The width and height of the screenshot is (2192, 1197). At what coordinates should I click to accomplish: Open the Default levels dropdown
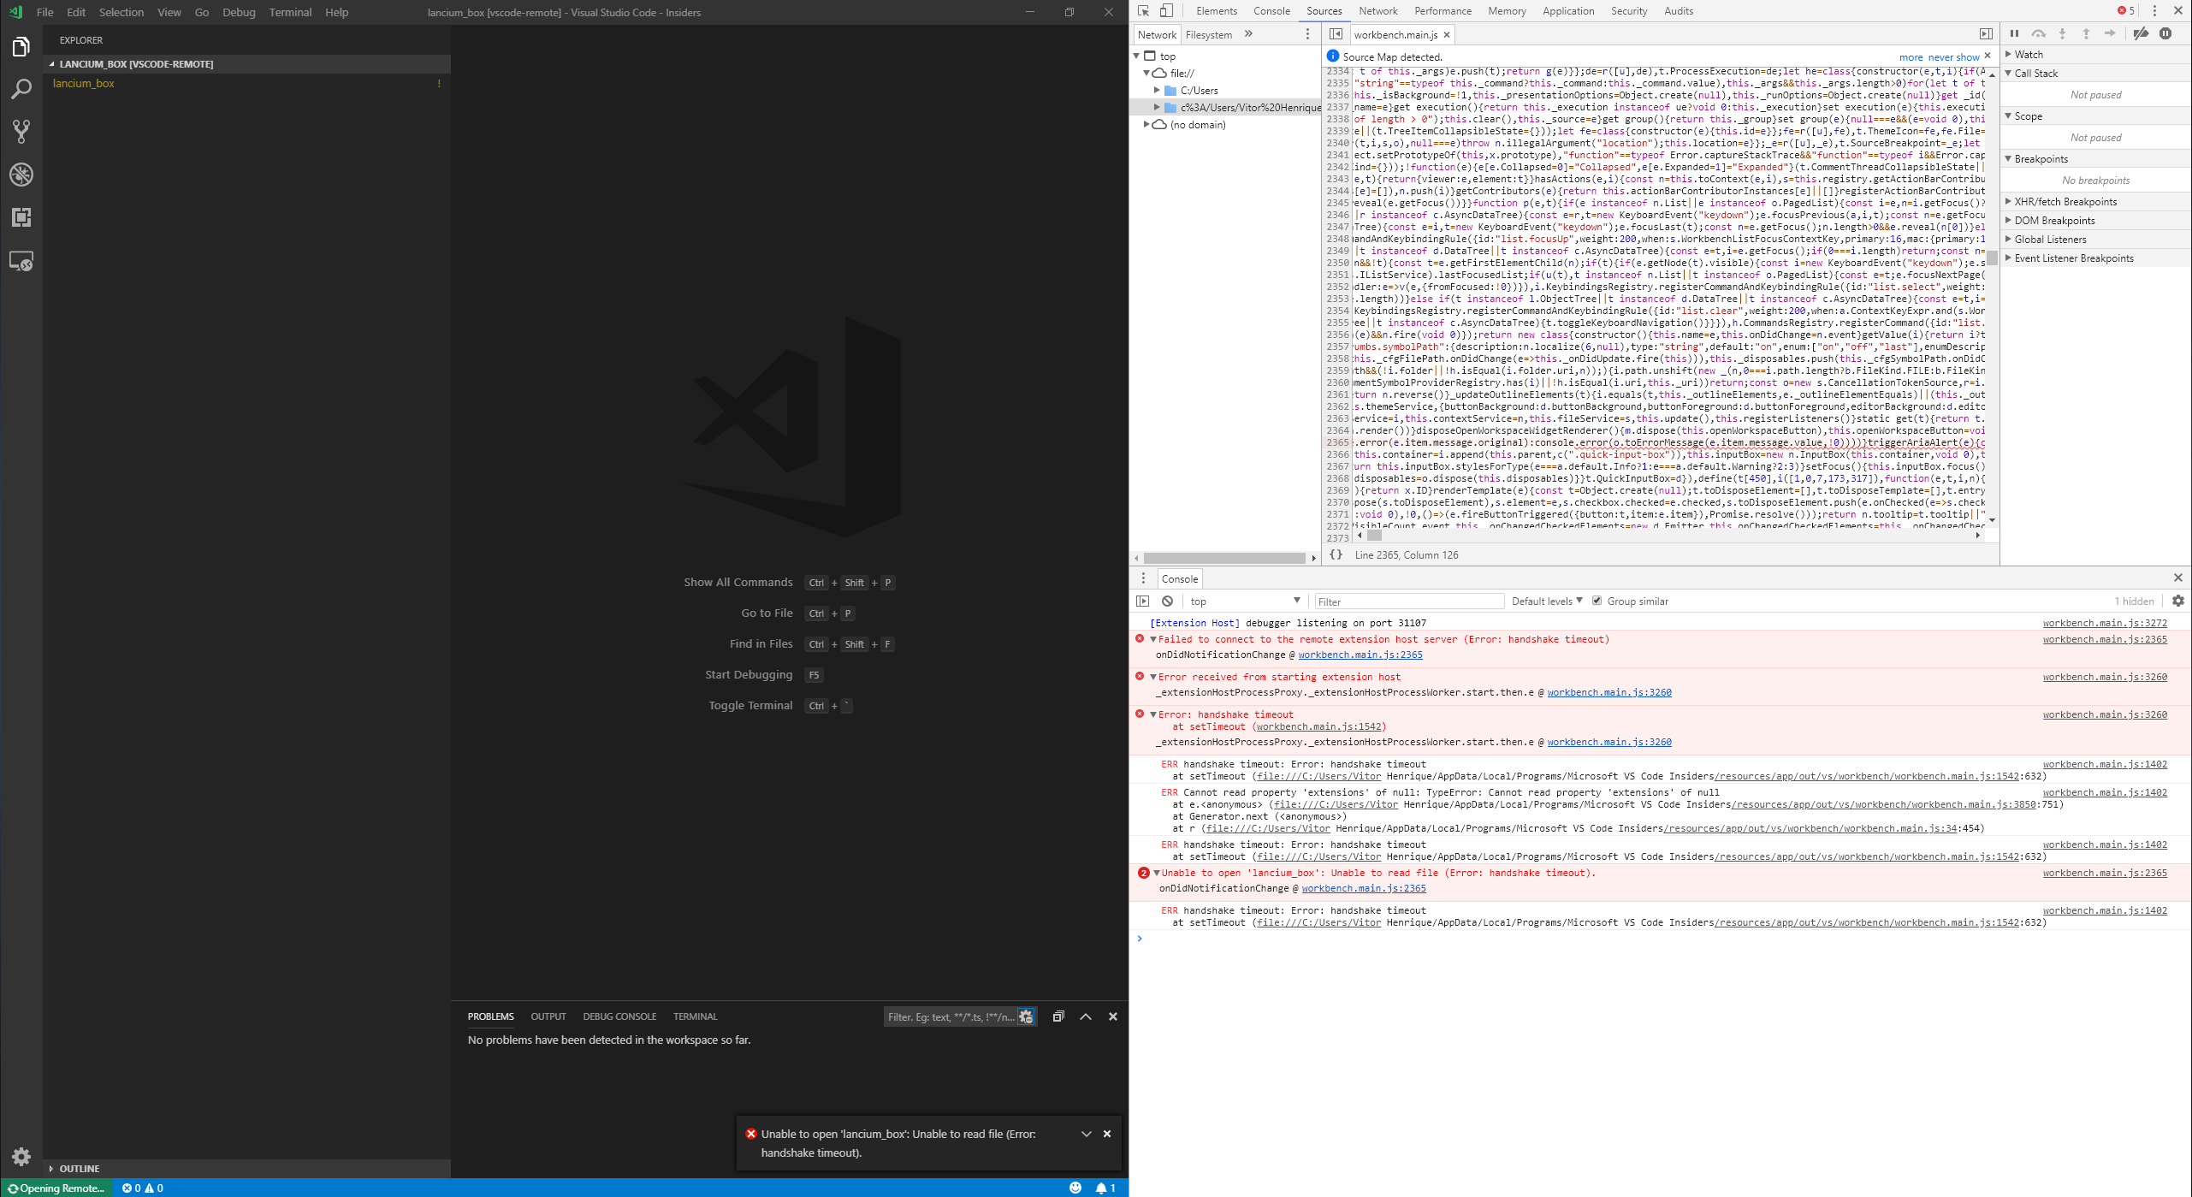pos(1544,601)
